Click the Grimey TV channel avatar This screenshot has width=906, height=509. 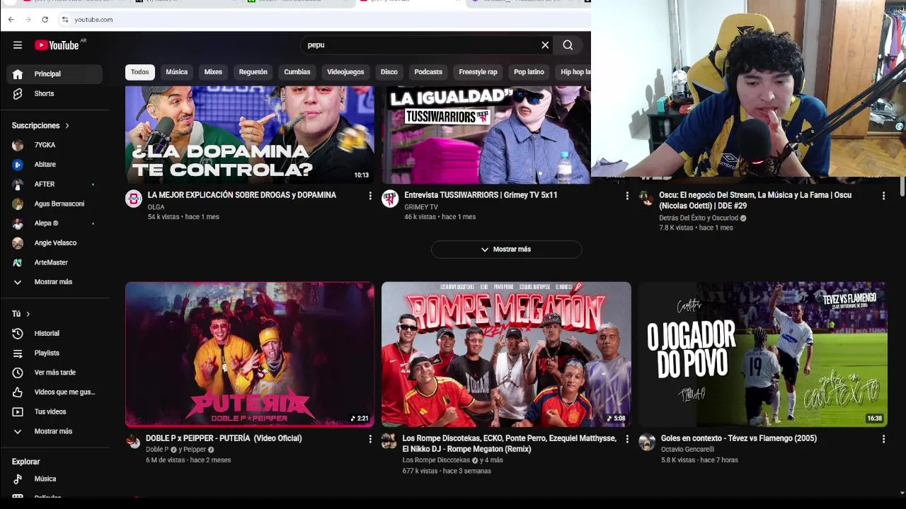point(390,199)
